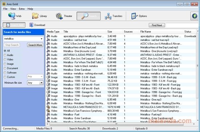The image size is (200, 132).
Task: Click the Download shield icon
Action: pyautogui.click(x=31, y=25)
